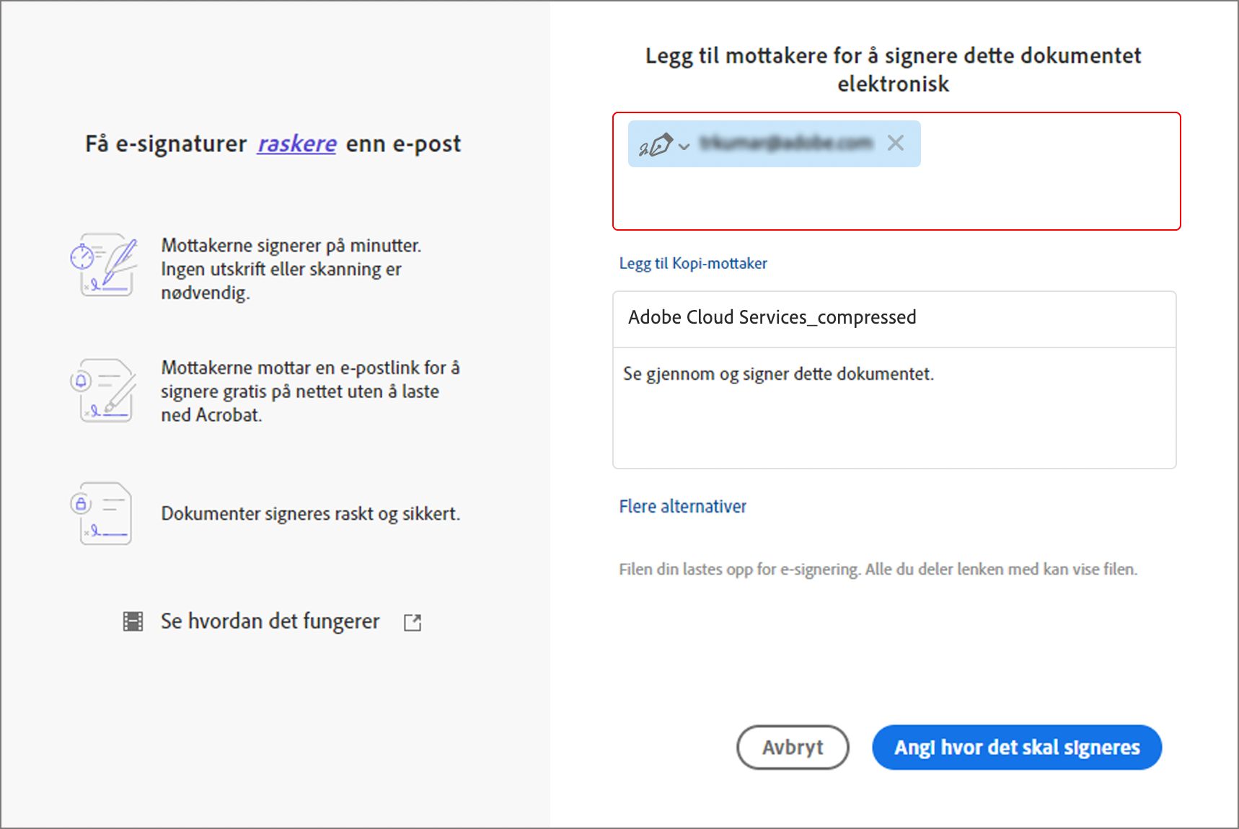Click the blurred recipient email chip
The width and height of the screenshot is (1239, 829).
[786, 143]
